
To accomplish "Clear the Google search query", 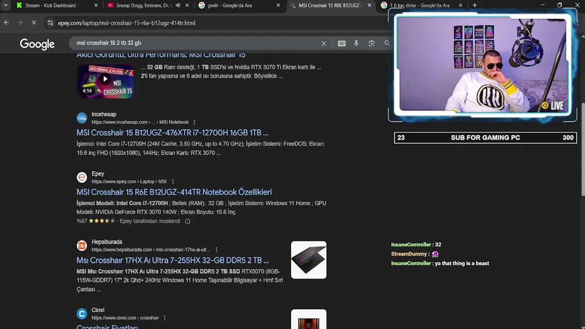I will click(324, 43).
